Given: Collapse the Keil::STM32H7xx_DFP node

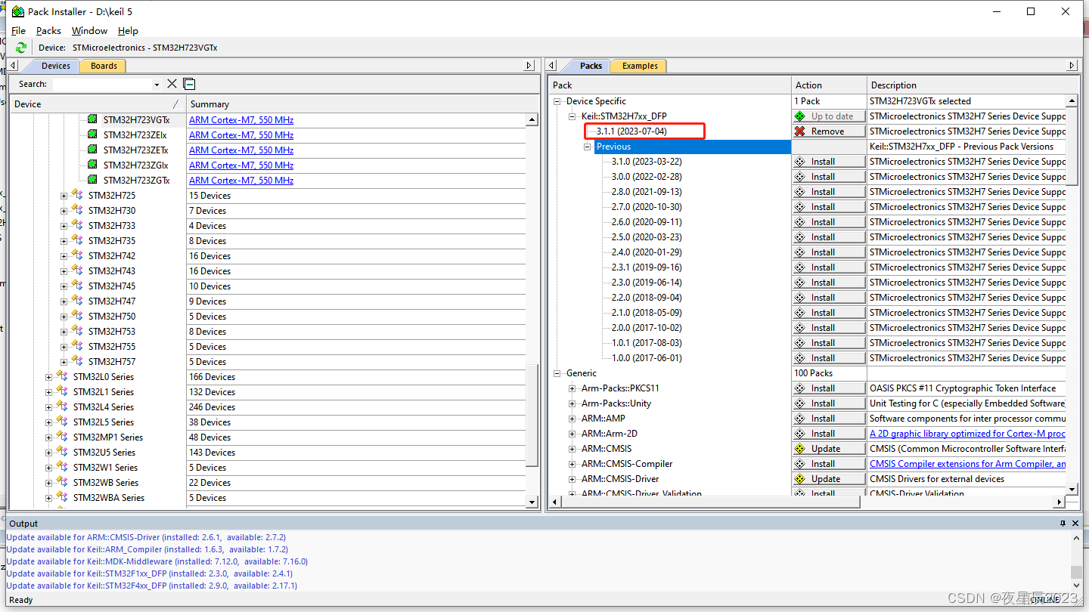Looking at the screenshot, I should [x=572, y=116].
